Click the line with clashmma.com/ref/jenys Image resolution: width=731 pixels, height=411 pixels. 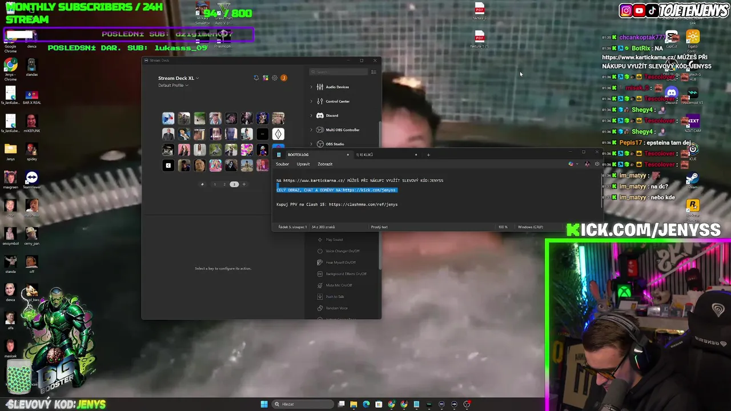(337, 204)
